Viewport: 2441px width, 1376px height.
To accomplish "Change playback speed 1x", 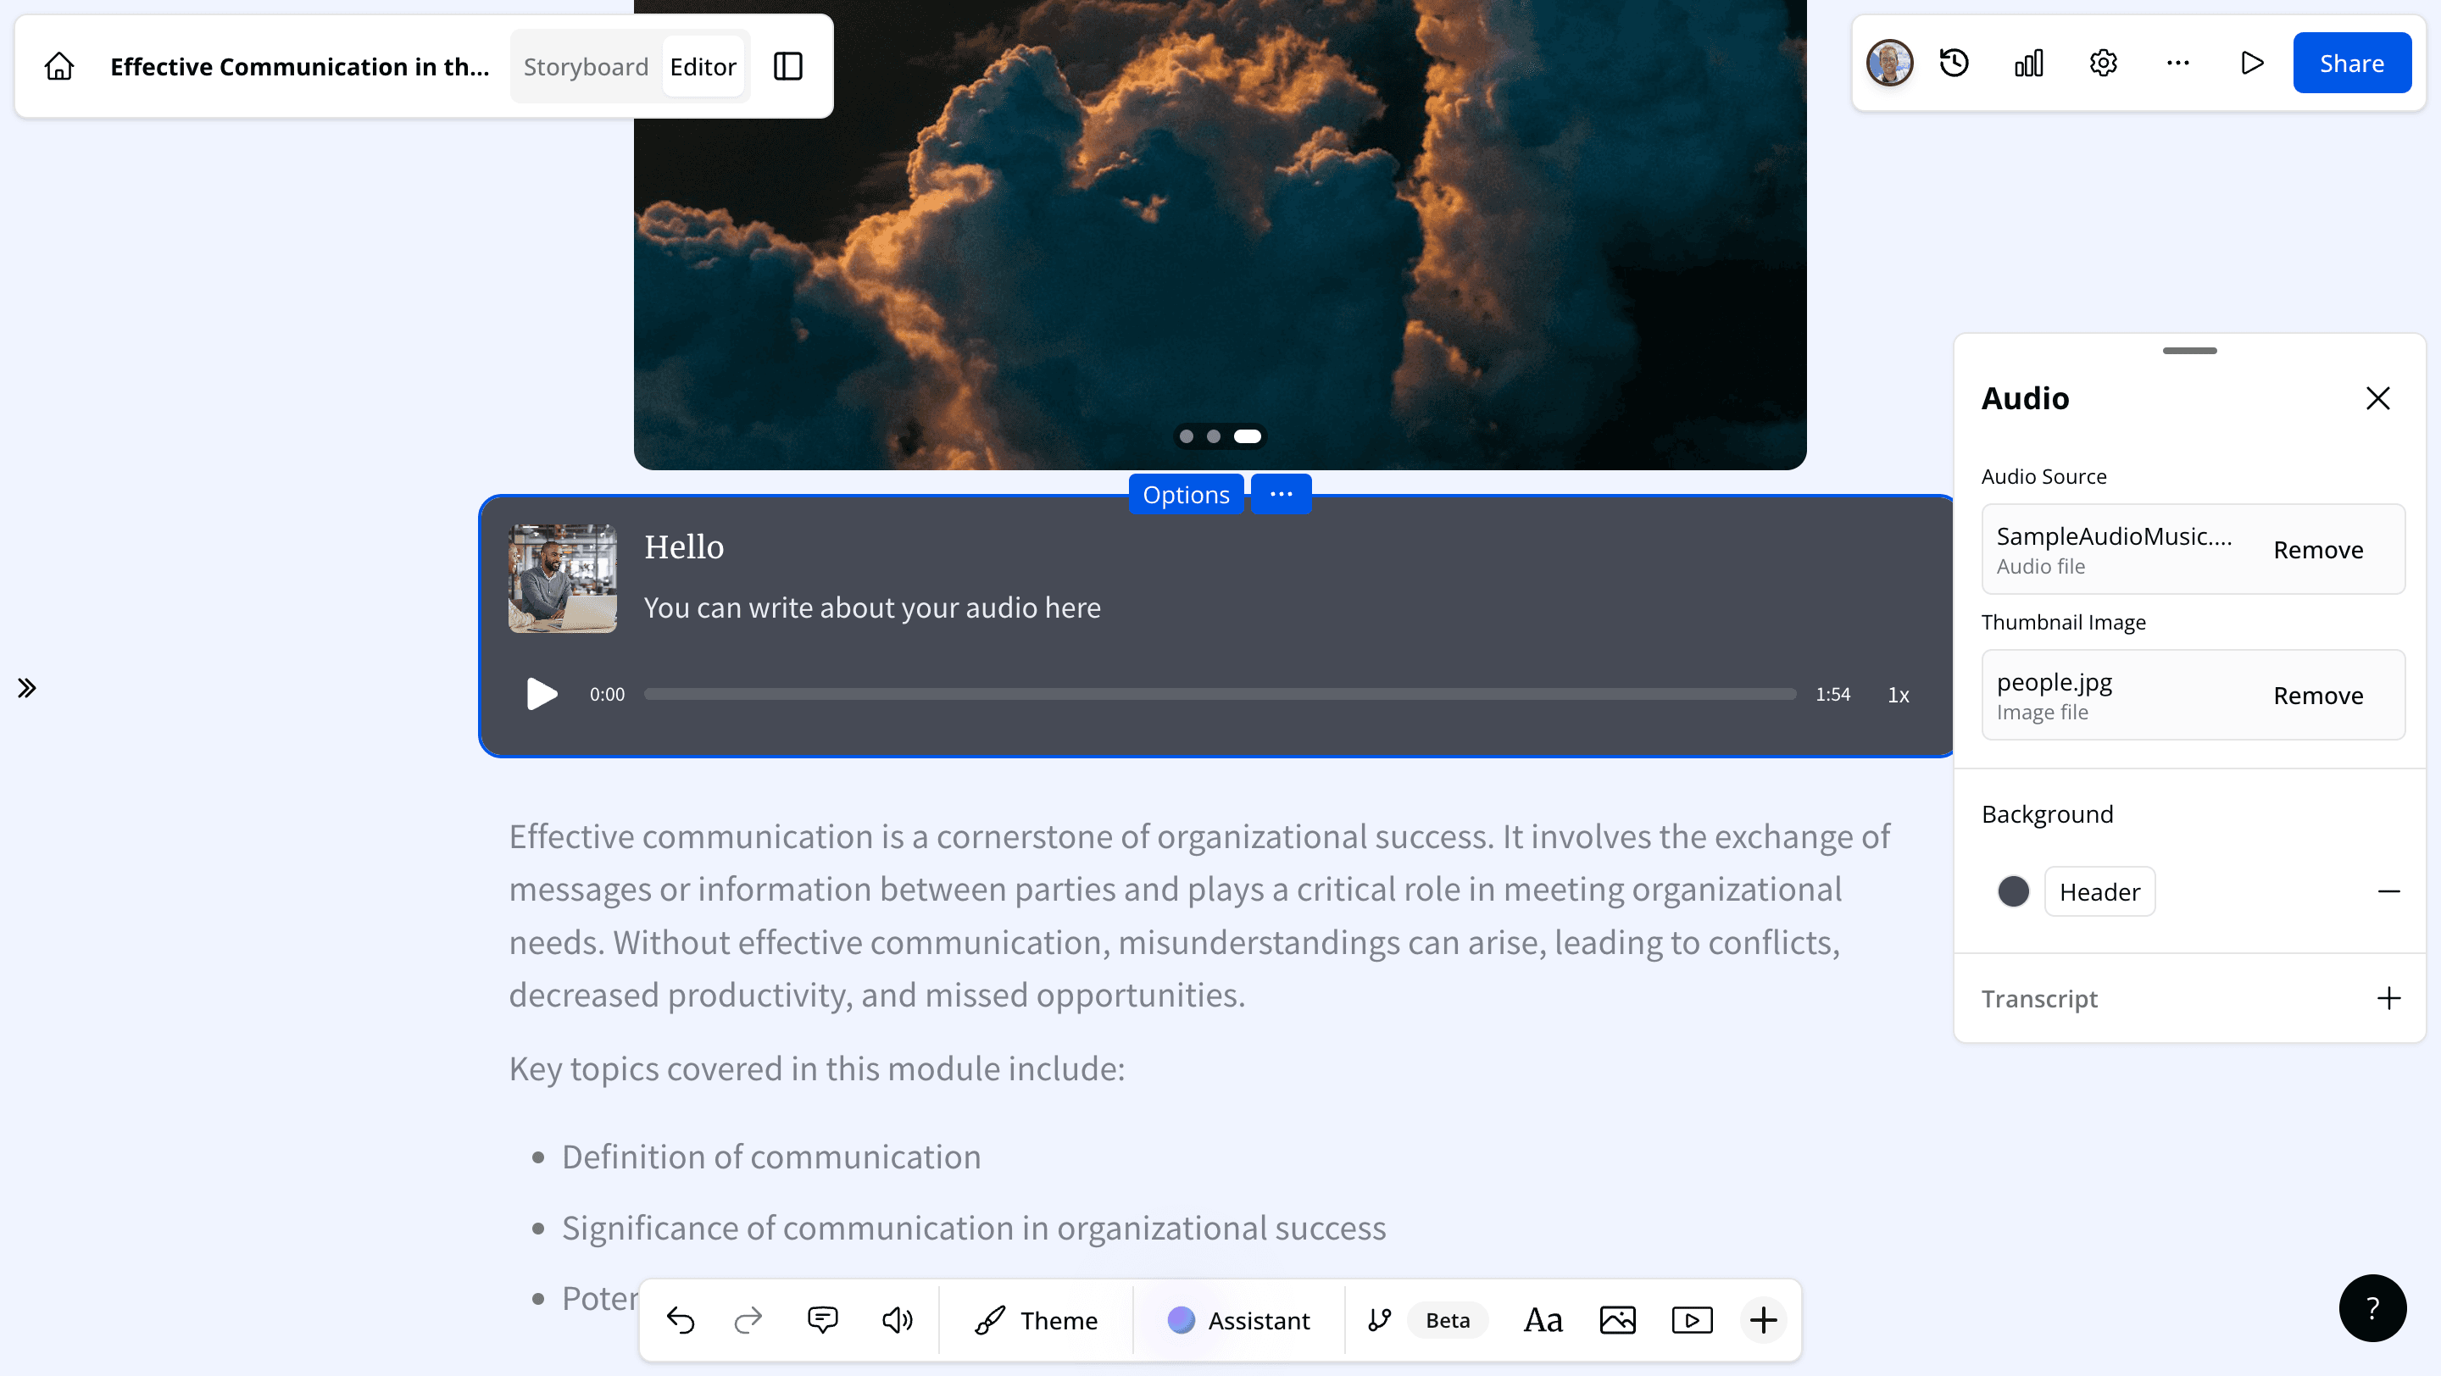I will tap(1898, 695).
